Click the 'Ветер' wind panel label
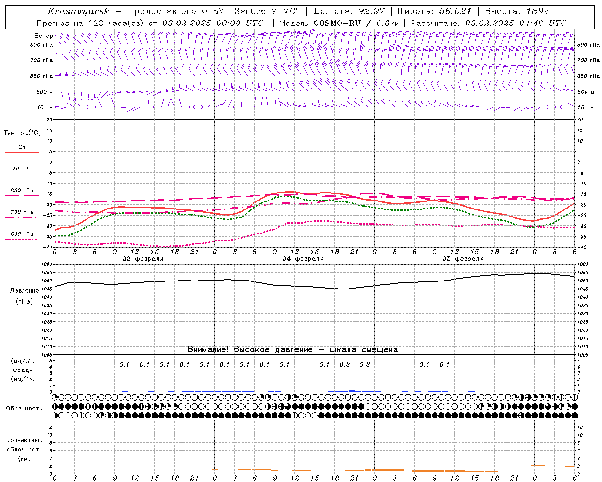This screenshot has height=482, width=602. (44, 36)
